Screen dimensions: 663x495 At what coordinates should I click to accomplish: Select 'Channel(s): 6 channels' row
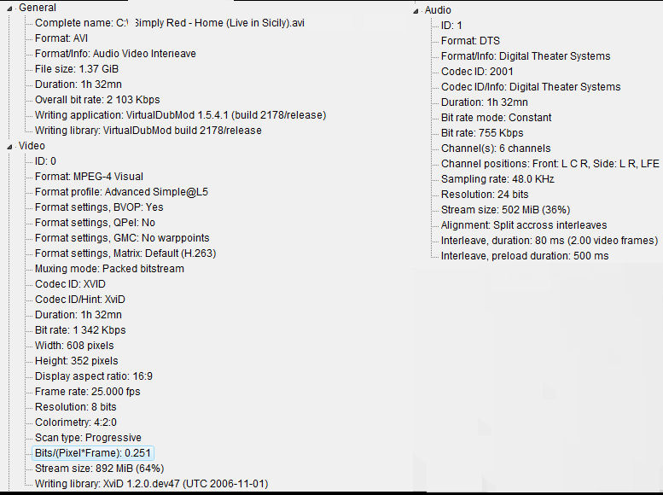(x=496, y=148)
